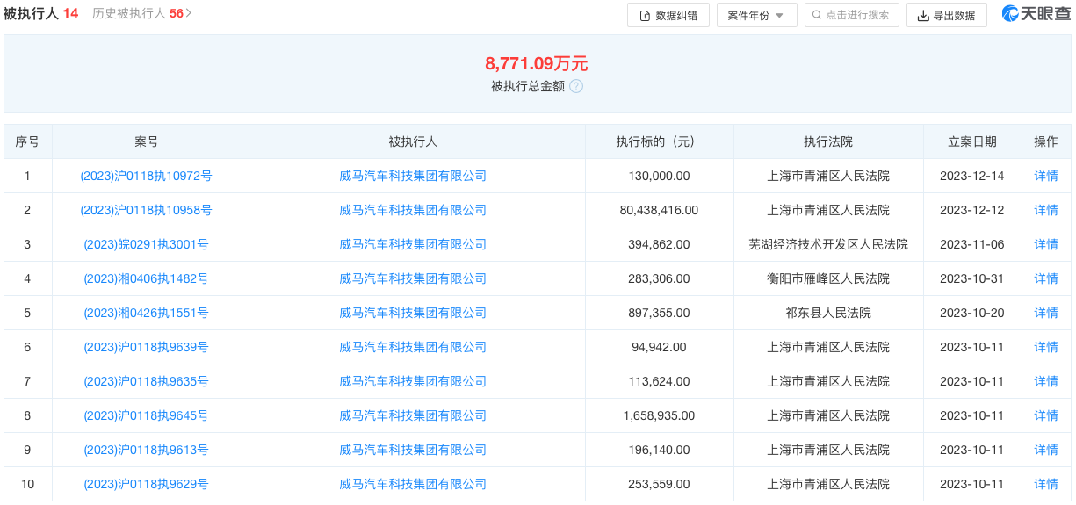Click 威马汽车科技集团有限公司 in row 6
The image size is (1076, 505).
point(413,347)
